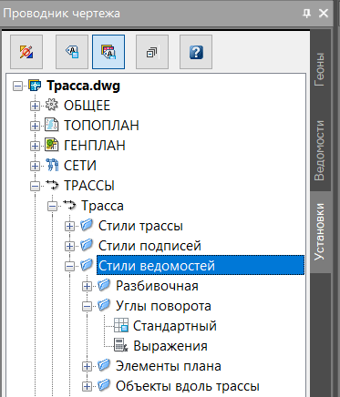
Task: Expand the Объекты вдоль трассы folder
Action: pos(87,386)
